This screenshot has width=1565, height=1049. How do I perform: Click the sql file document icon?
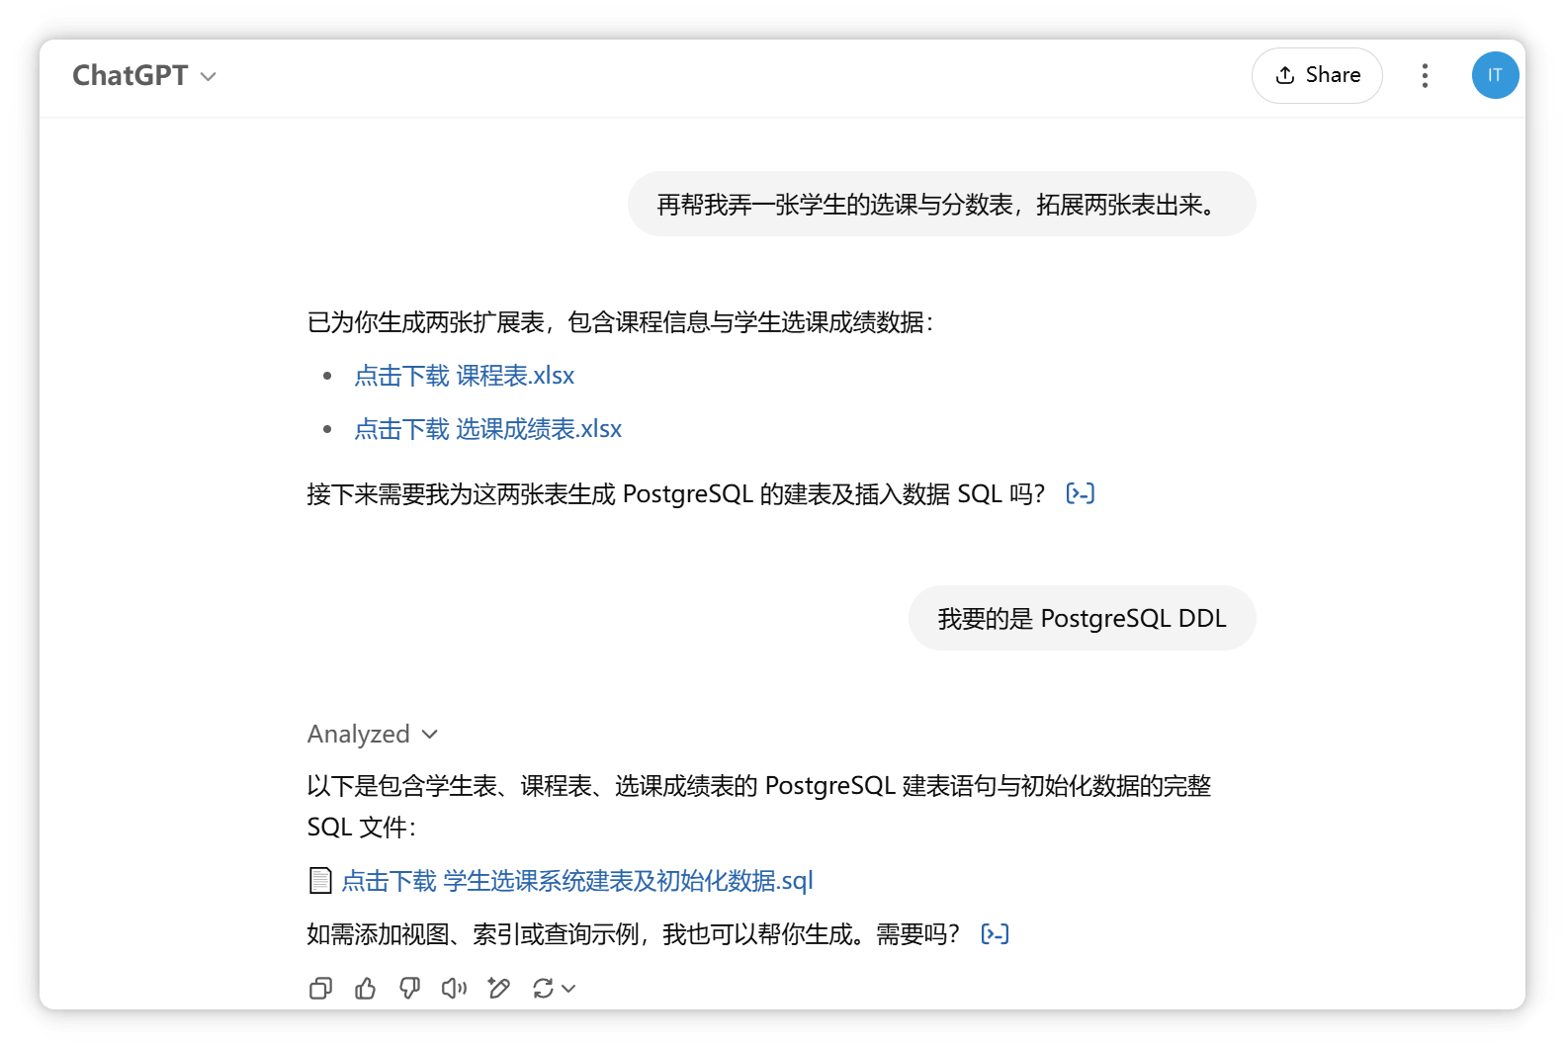[320, 880]
